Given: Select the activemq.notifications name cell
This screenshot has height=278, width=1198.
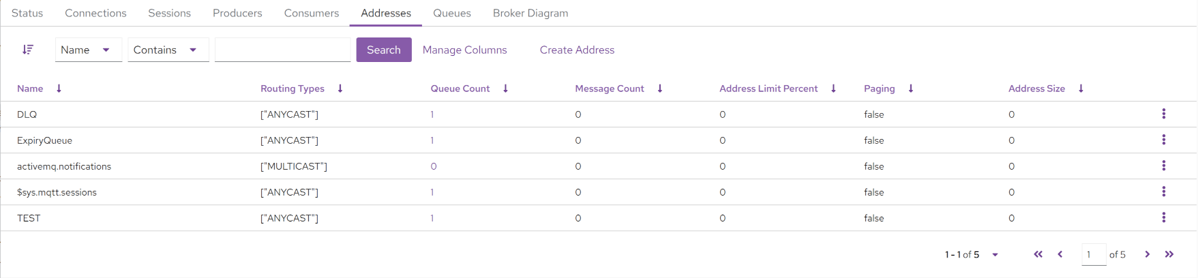Looking at the screenshot, I should pyautogui.click(x=64, y=166).
